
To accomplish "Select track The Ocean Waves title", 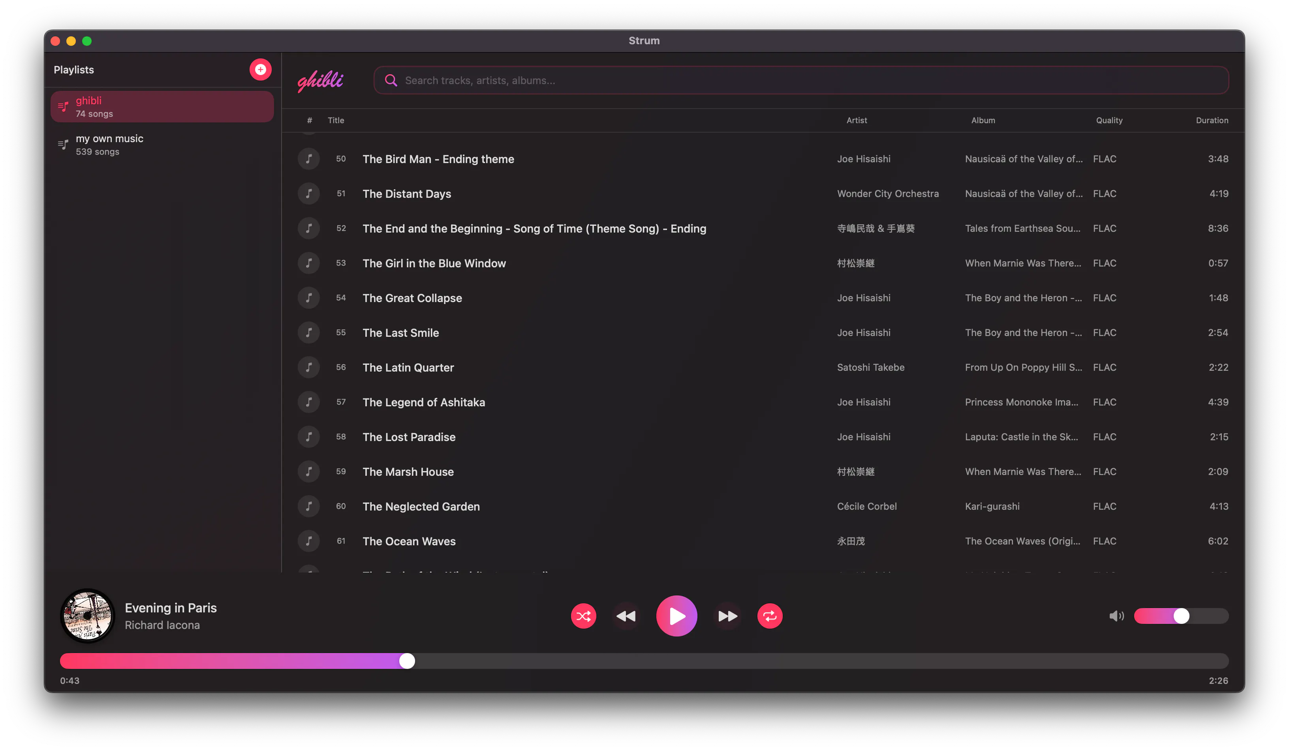I will tap(409, 541).
